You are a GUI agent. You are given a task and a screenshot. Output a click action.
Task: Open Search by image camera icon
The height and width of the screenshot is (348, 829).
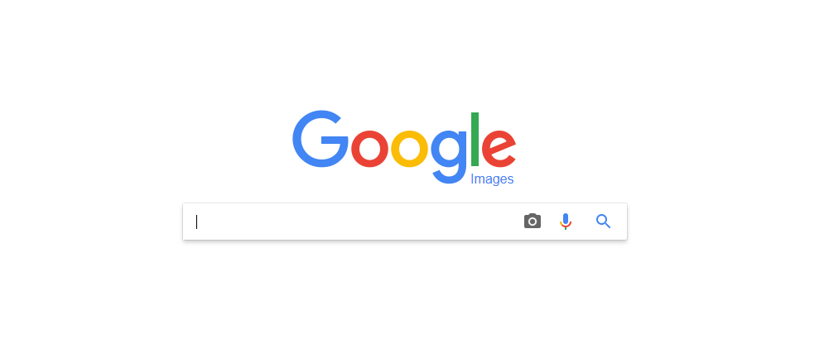coord(533,222)
